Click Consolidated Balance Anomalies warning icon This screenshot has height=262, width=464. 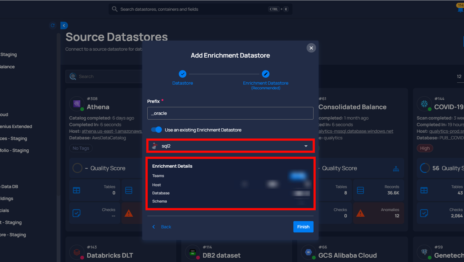(x=360, y=213)
